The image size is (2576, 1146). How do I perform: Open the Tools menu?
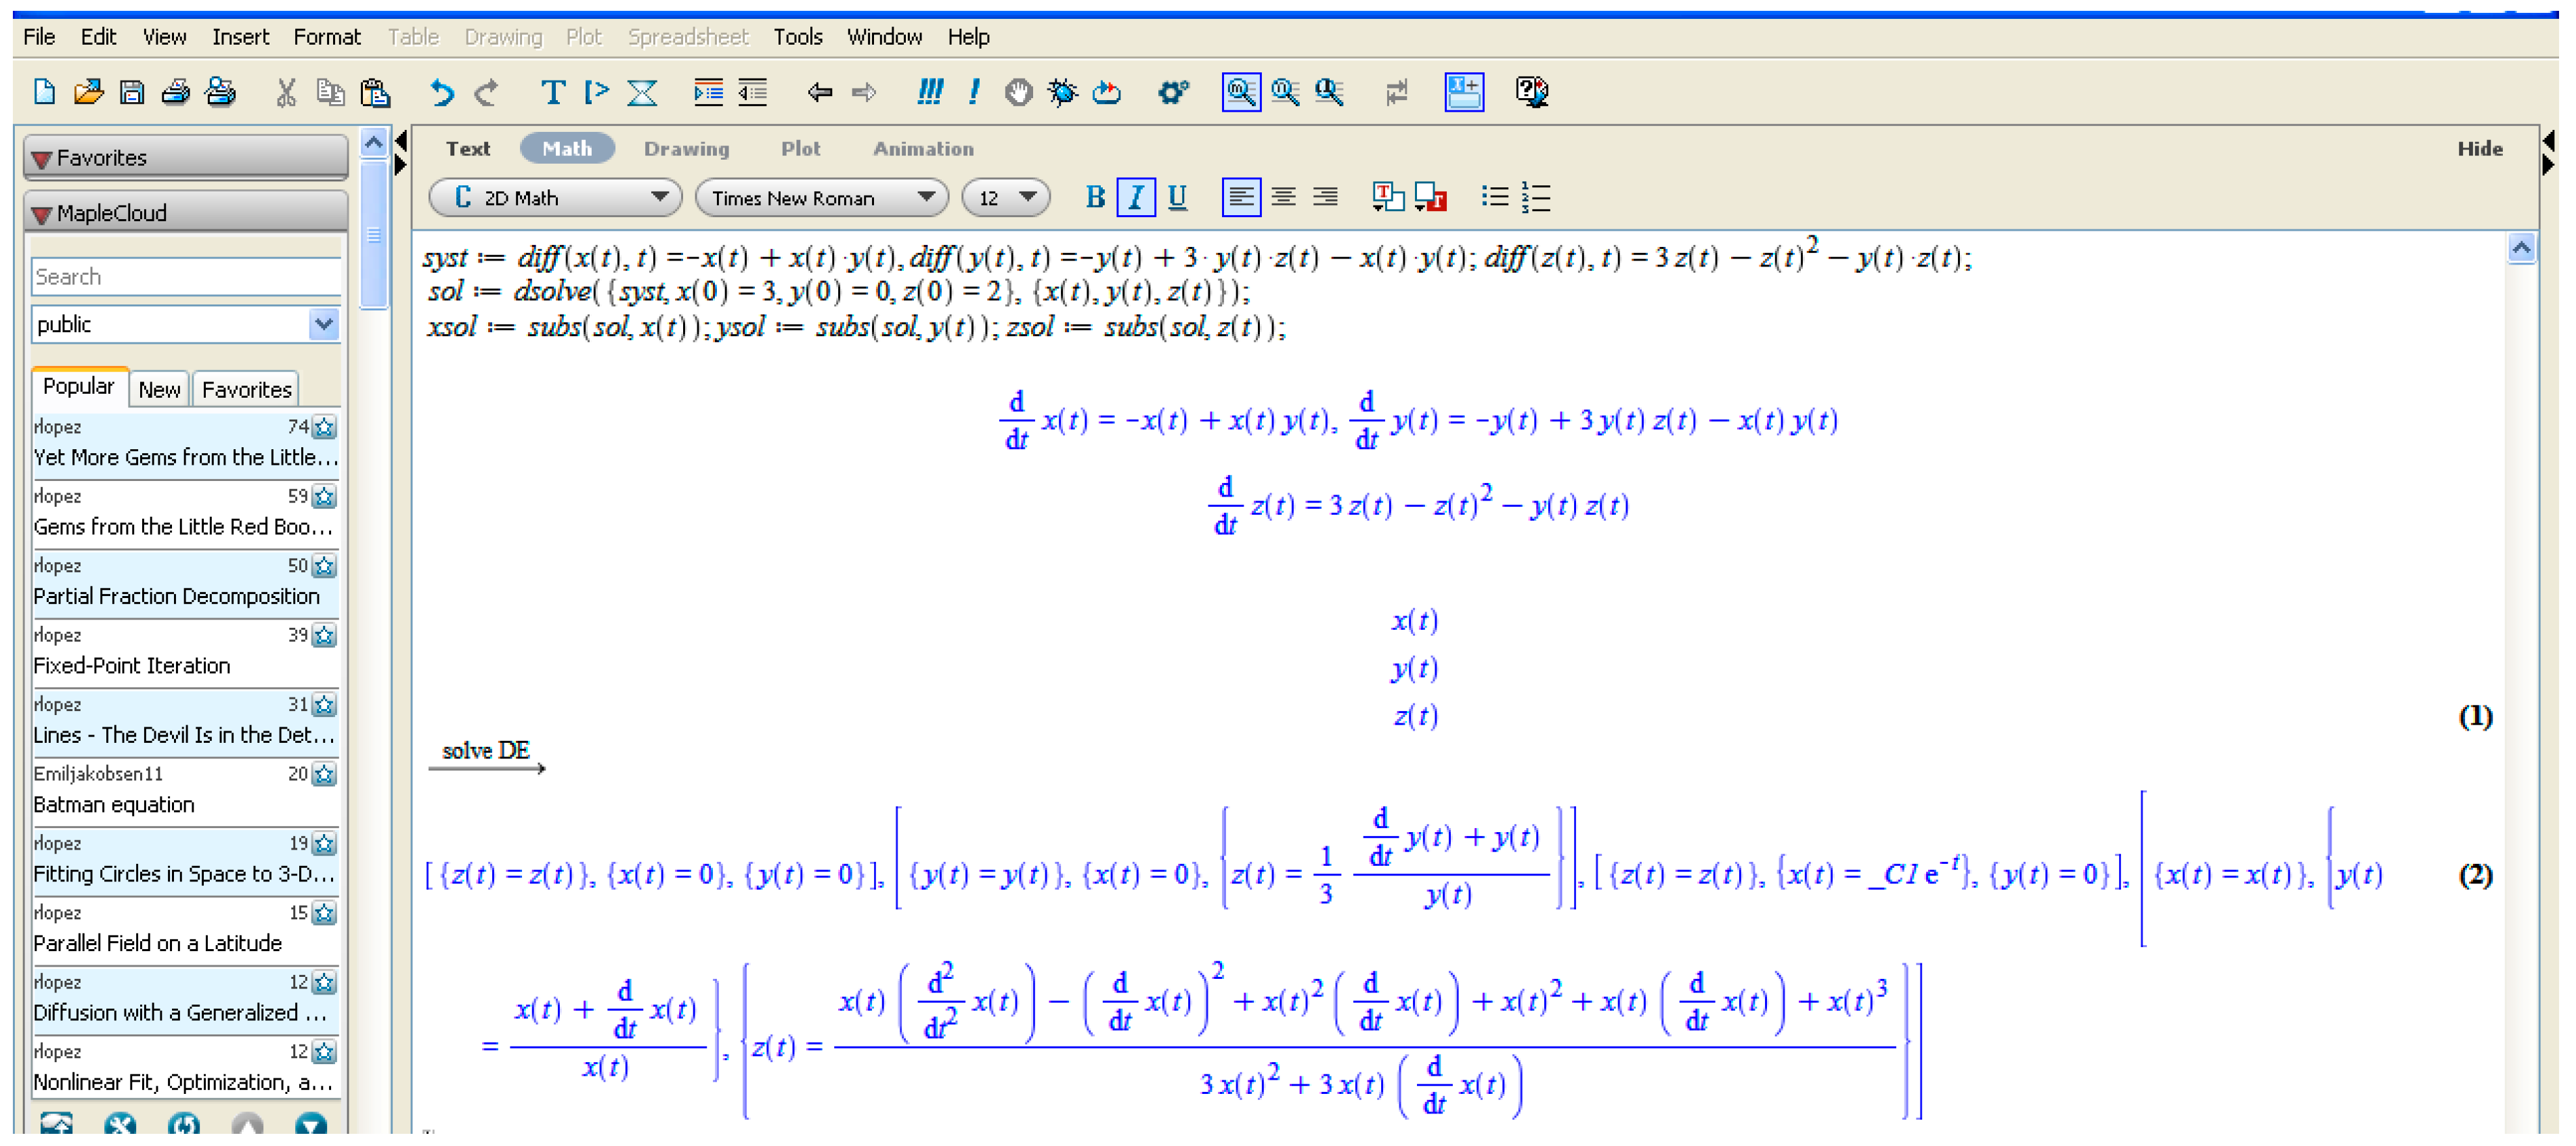pyautogui.click(x=797, y=37)
